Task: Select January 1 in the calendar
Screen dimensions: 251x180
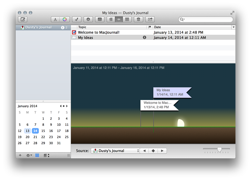Action: click(x=43, y=119)
